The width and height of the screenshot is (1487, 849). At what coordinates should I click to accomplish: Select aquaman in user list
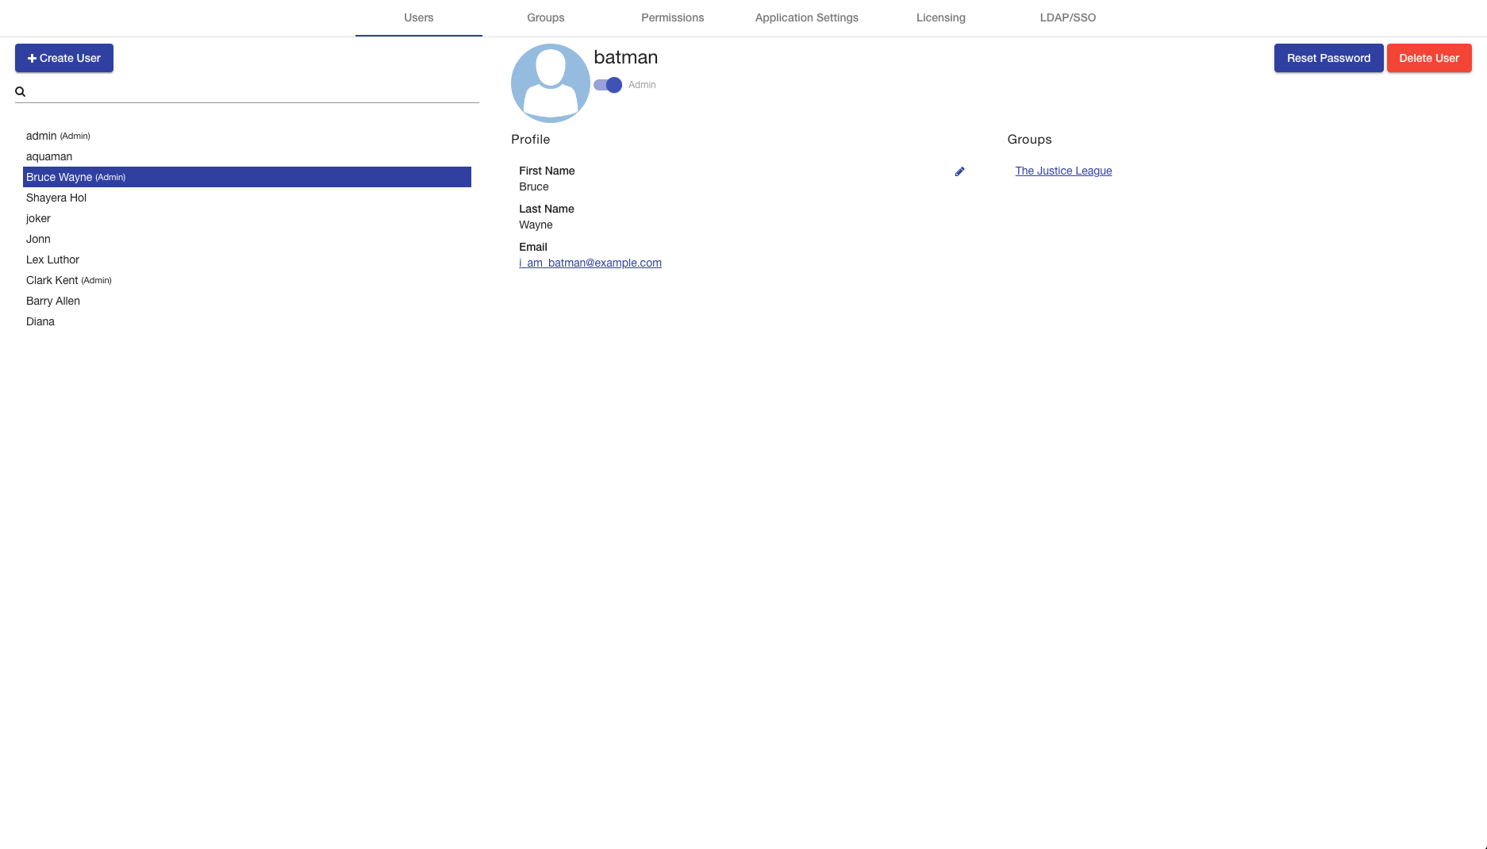[x=247, y=156]
